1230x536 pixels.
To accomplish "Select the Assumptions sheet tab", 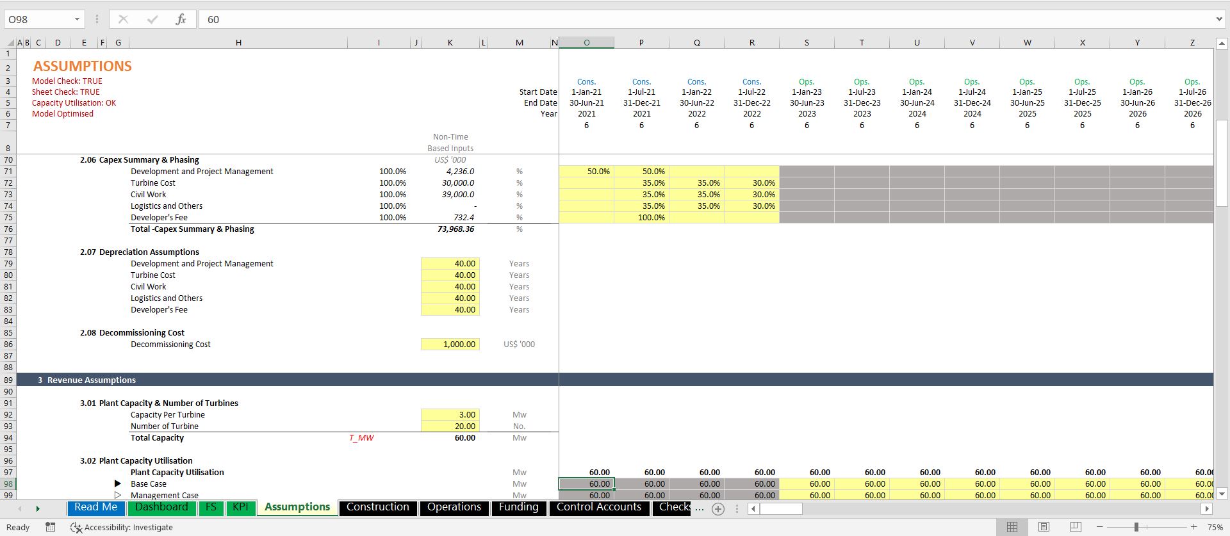I will pos(297,507).
